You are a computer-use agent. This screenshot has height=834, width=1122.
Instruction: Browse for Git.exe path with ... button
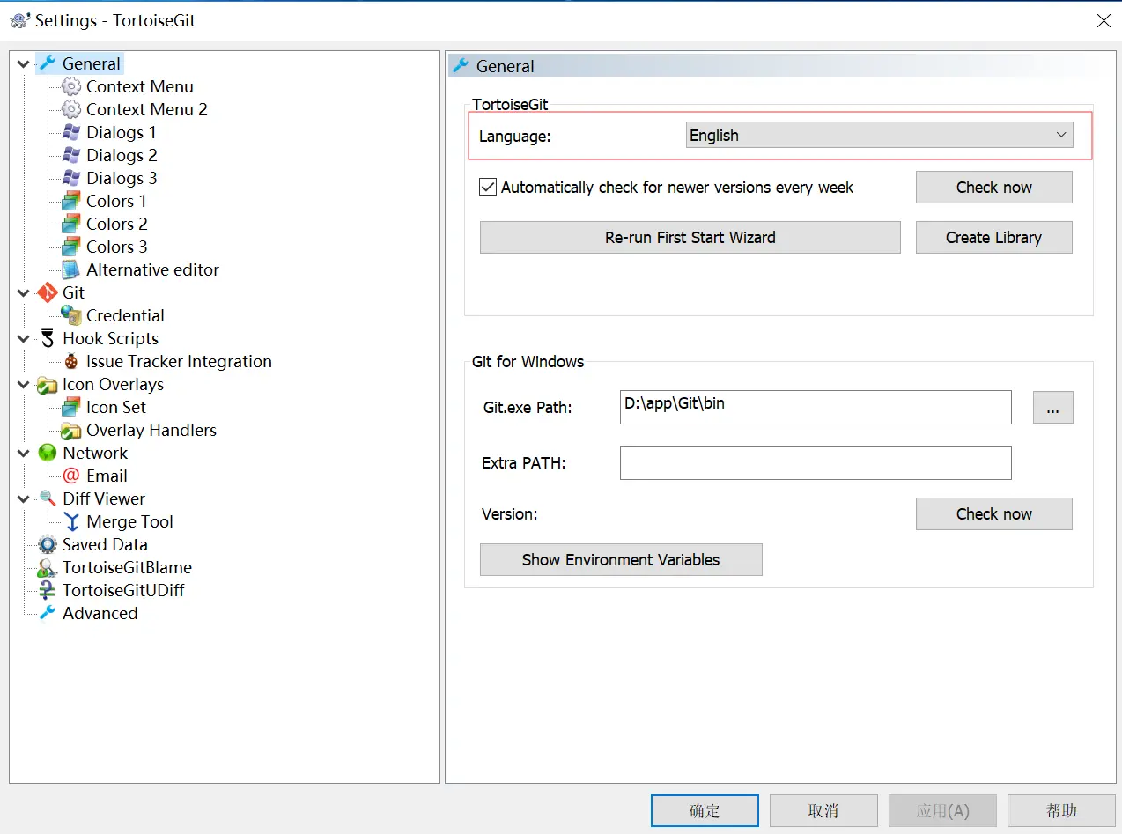click(1053, 407)
